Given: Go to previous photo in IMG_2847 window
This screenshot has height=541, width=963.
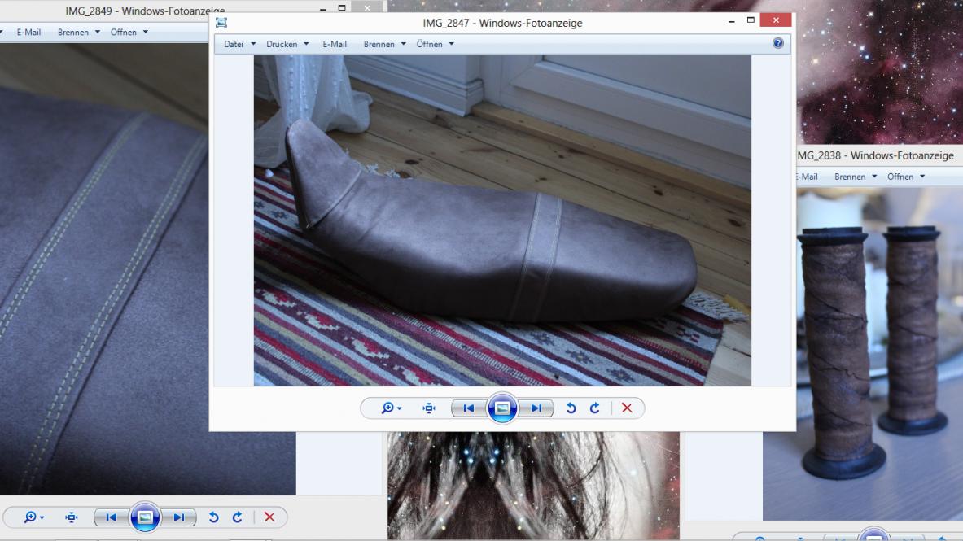Looking at the screenshot, I should [469, 408].
